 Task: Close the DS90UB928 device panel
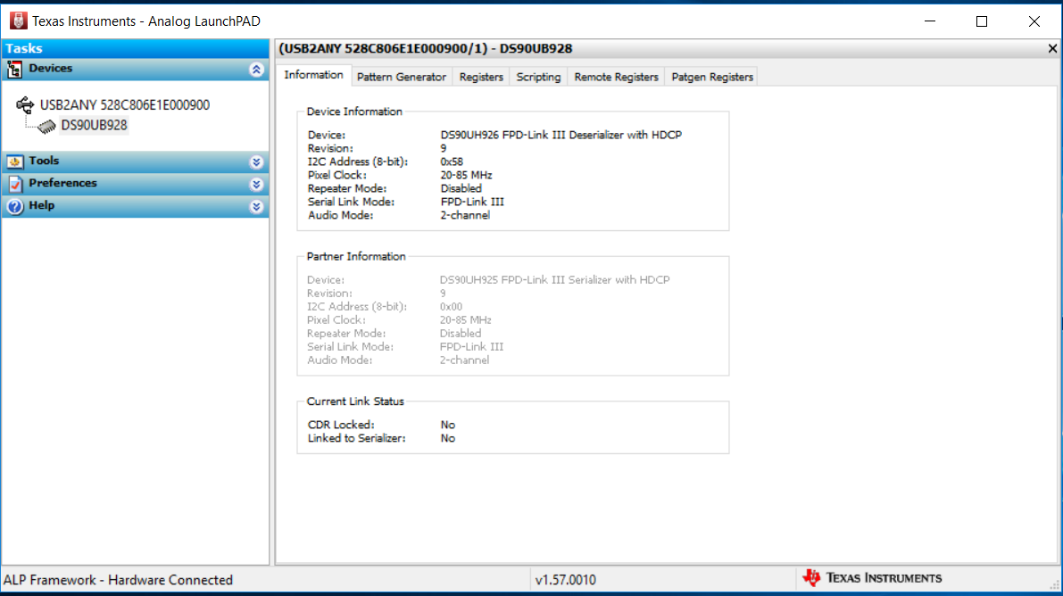click(1052, 48)
